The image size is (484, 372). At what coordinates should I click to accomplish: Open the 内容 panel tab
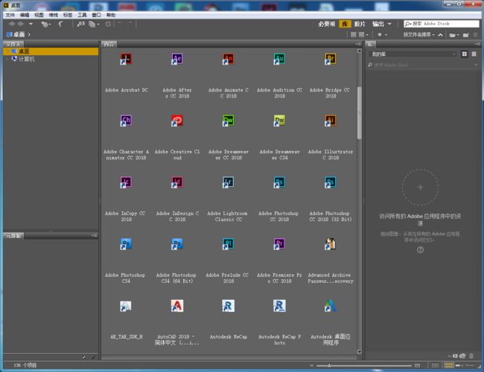point(109,44)
